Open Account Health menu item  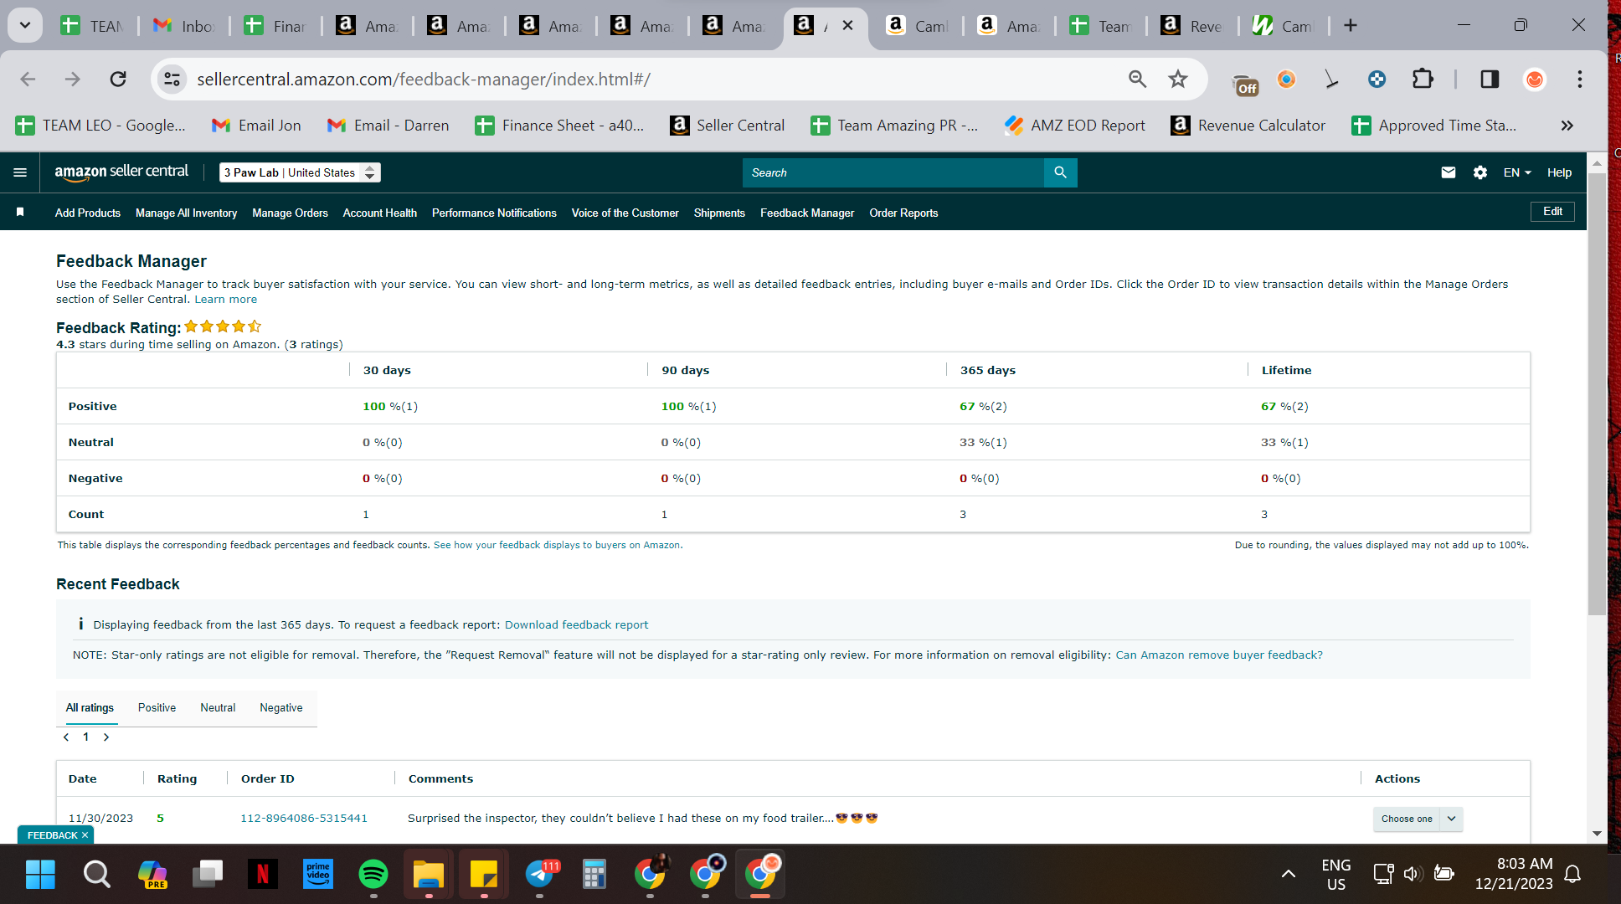379,213
